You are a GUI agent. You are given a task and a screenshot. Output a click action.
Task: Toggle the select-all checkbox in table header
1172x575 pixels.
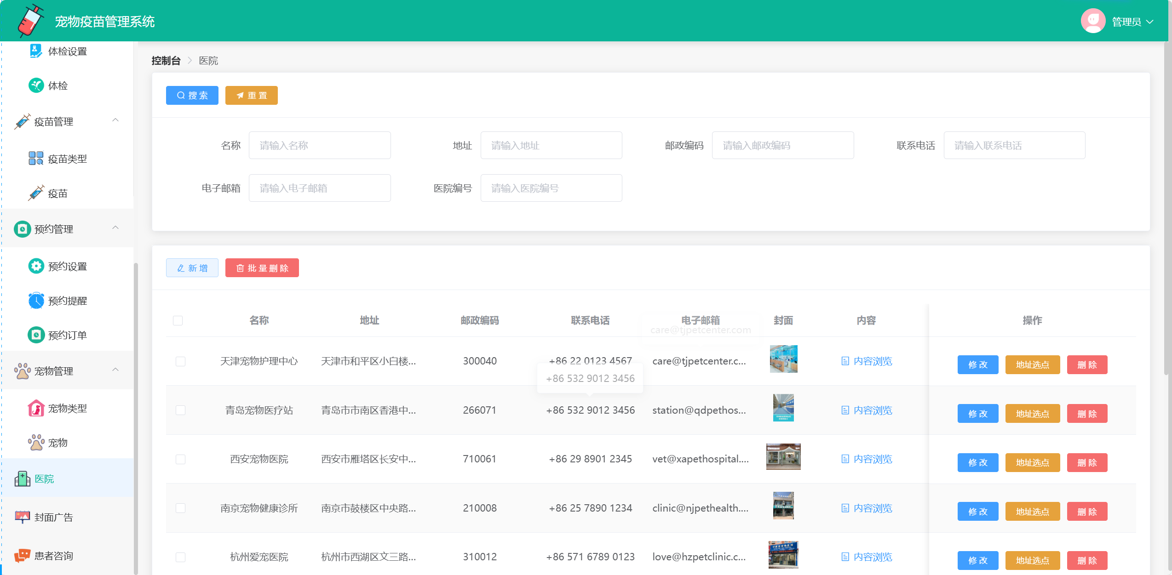click(x=178, y=320)
